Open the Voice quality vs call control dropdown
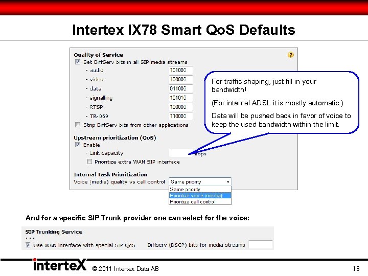 (200, 182)
